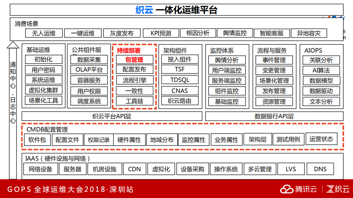Click the 流程引擎 box
353x198 pixels.
[x=134, y=80]
